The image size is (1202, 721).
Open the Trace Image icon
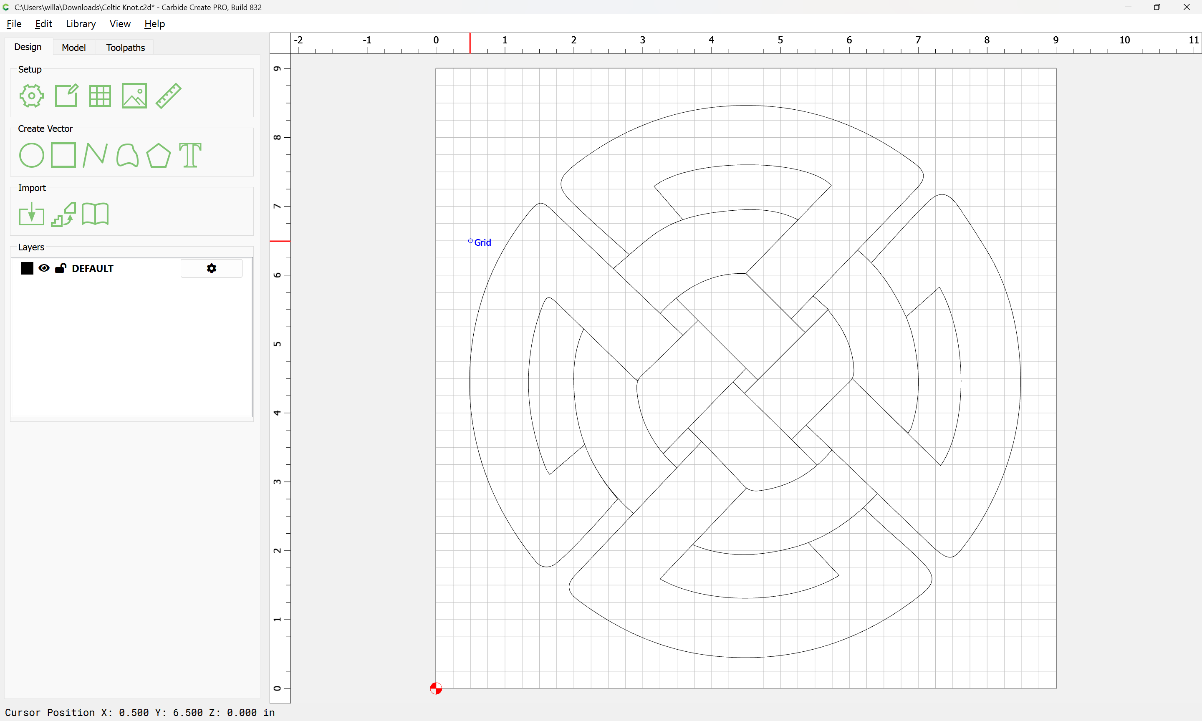coord(63,214)
